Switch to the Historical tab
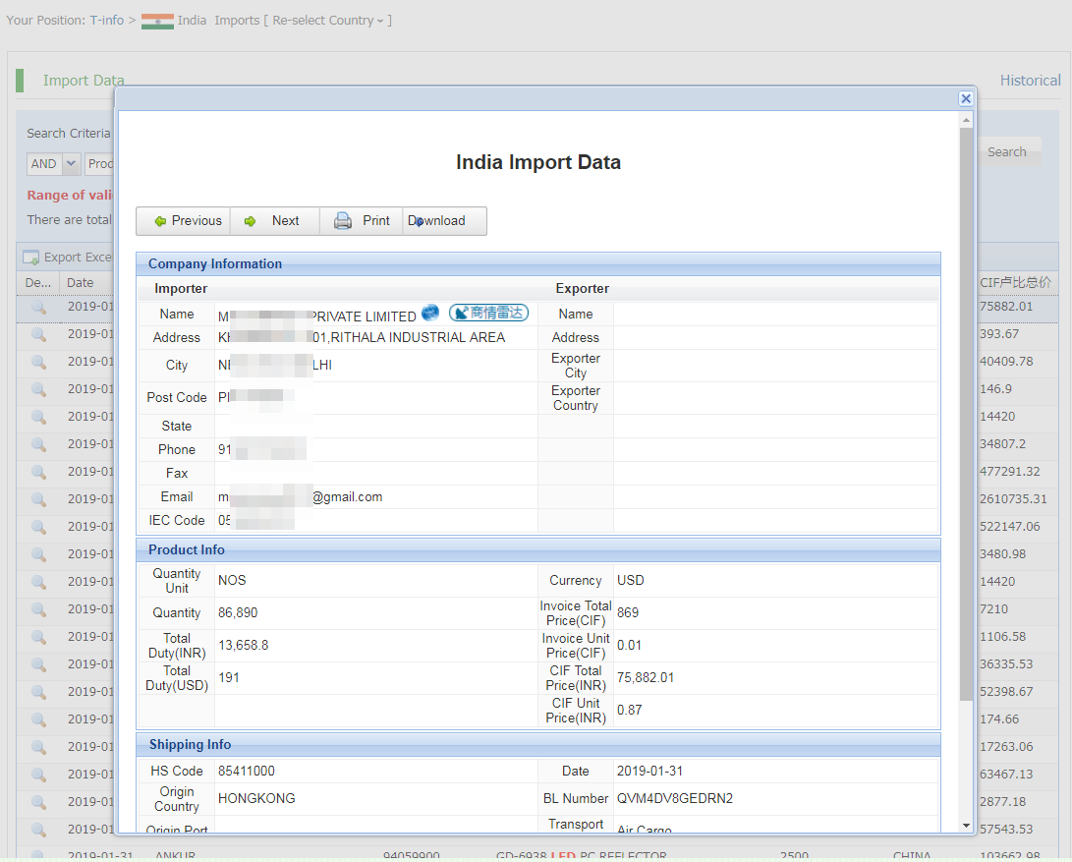This screenshot has width=1072, height=862. [x=1030, y=81]
